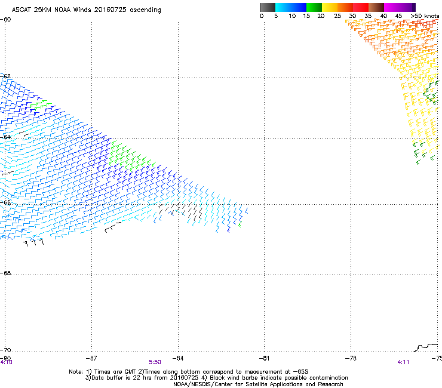Image resolution: width=442 pixels, height=388 pixels.
Task: Click the '-60' latitude label
Action: pos(5,20)
